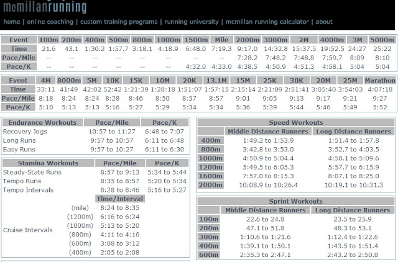
Task: Select cruise interval mile time 8:24 to 8:35
Action: [120, 208]
